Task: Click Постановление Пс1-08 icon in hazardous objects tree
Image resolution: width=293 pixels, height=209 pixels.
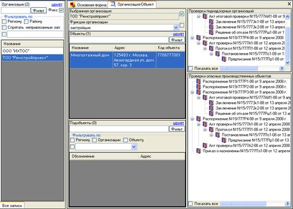Action: pyautogui.click(x=218, y=135)
